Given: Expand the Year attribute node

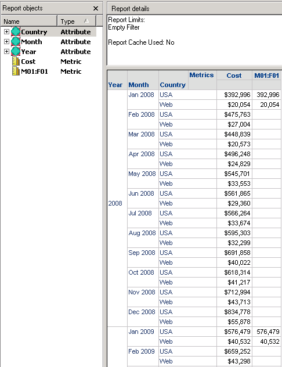Looking at the screenshot, I should (6, 51).
